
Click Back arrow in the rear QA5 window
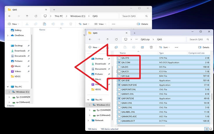(10, 16)
